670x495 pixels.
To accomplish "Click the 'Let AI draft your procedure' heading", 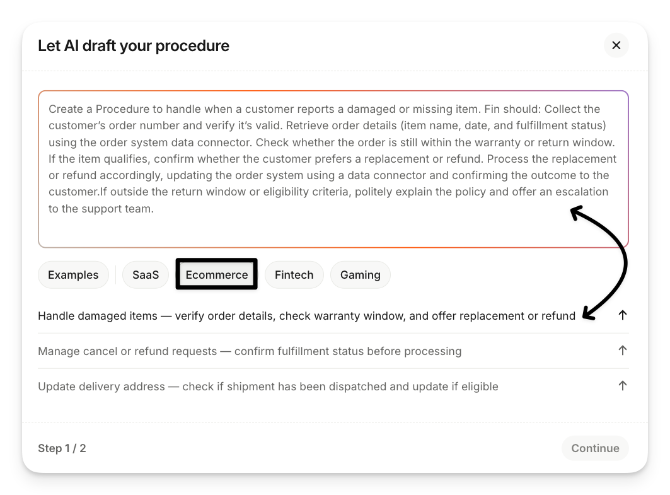I will (x=134, y=46).
